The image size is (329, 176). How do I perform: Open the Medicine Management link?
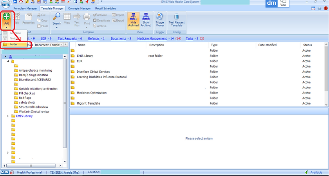(152, 39)
